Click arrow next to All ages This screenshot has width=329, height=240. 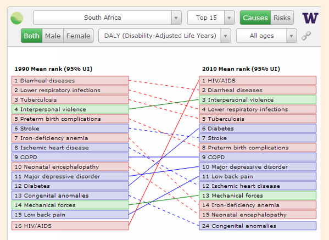tap(292, 36)
